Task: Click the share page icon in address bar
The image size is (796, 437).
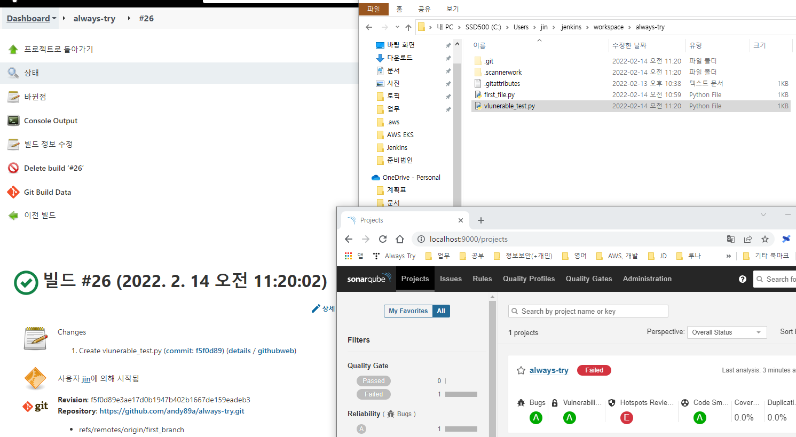Action: (x=748, y=239)
